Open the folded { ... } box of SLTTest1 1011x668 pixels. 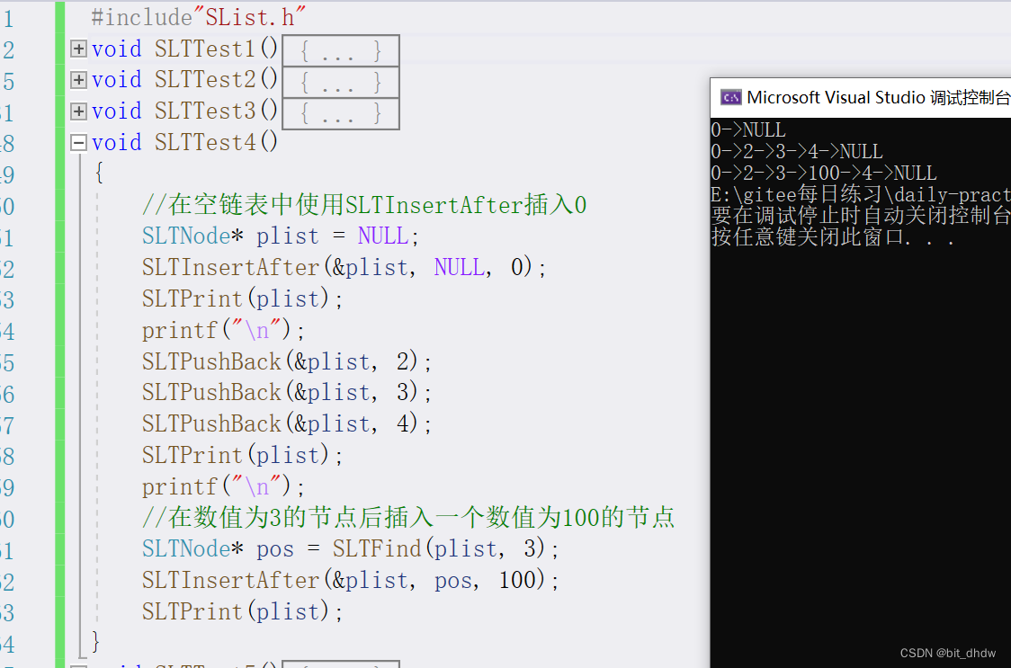point(340,51)
